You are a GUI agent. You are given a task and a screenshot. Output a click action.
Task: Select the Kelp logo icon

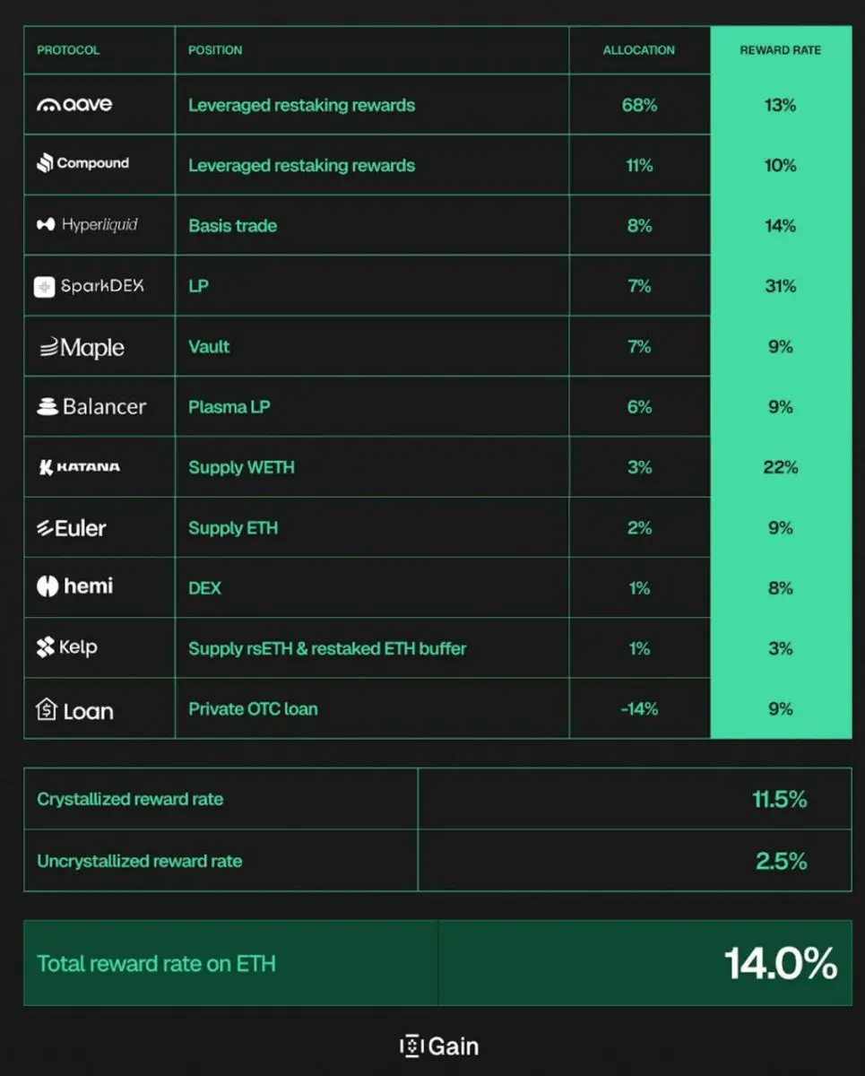[45, 647]
